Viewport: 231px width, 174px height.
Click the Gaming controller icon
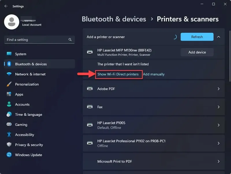coord(9,124)
